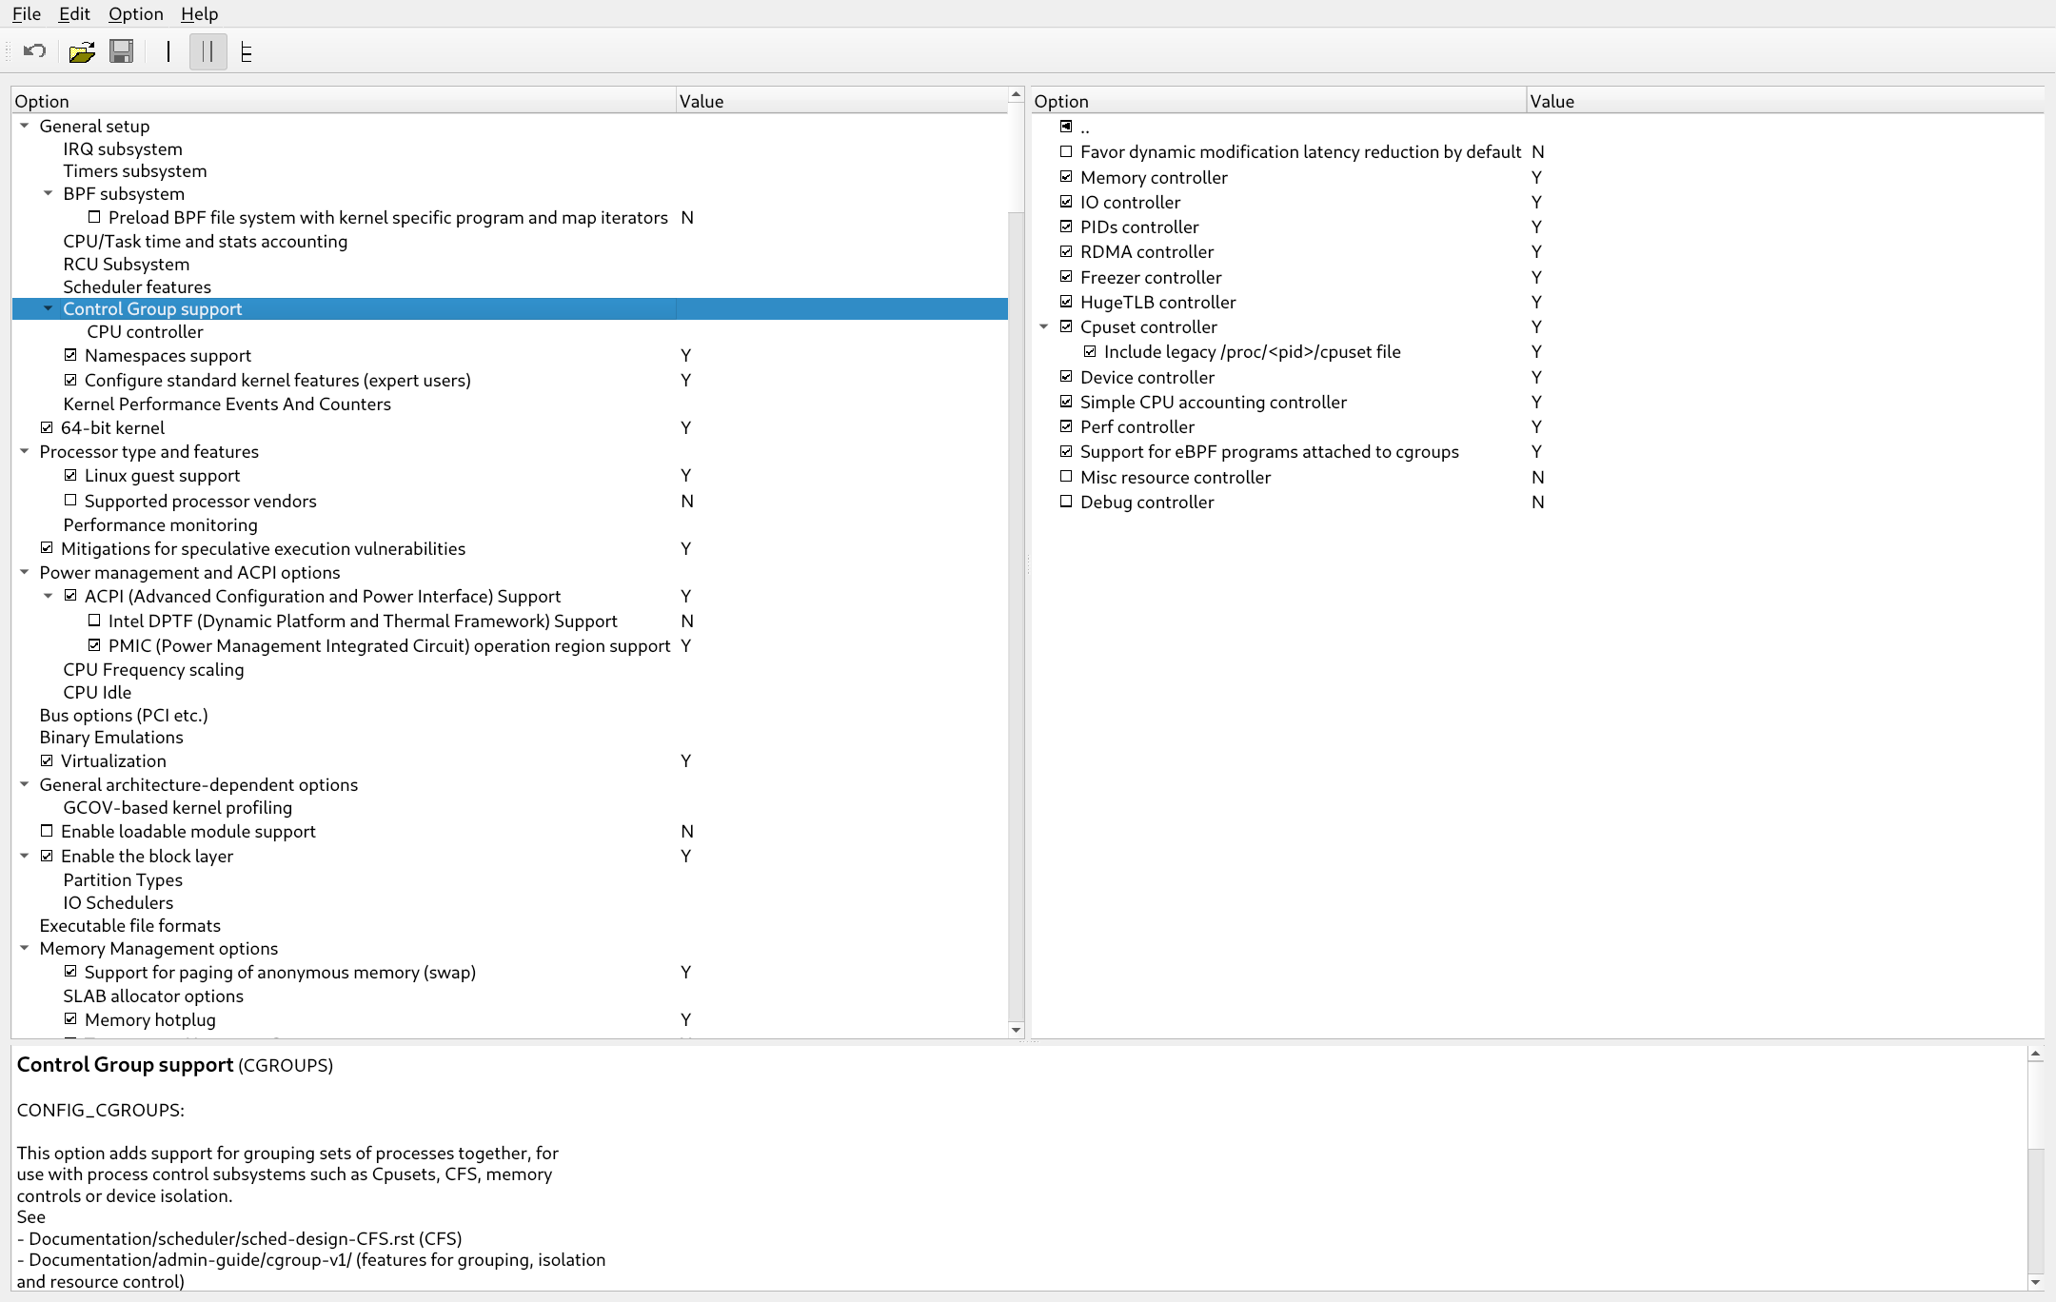The width and height of the screenshot is (2056, 1302).
Task: Collapse Power management and ACPI options
Action: pos(25,572)
